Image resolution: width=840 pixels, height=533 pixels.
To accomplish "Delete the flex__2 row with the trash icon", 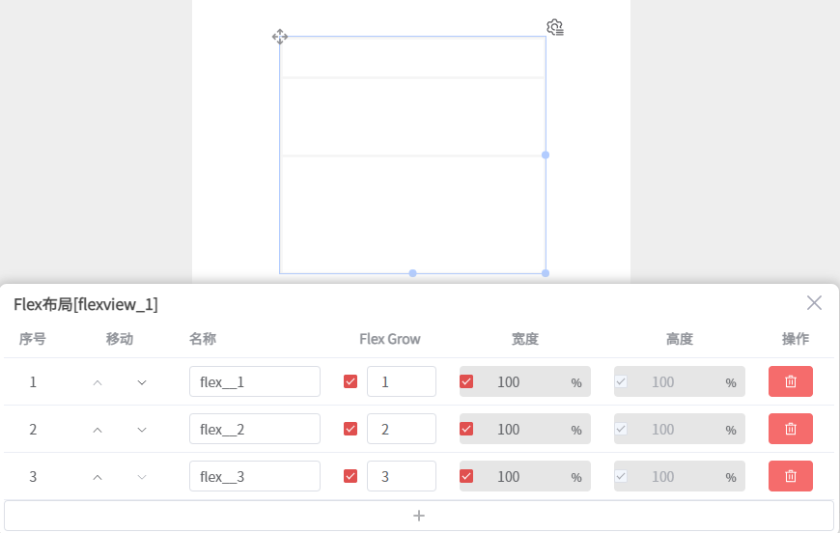I will (790, 429).
